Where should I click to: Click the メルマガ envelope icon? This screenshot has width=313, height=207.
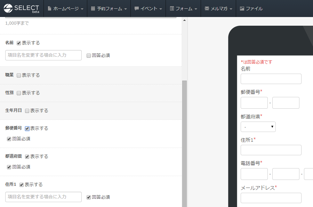tap(207, 9)
